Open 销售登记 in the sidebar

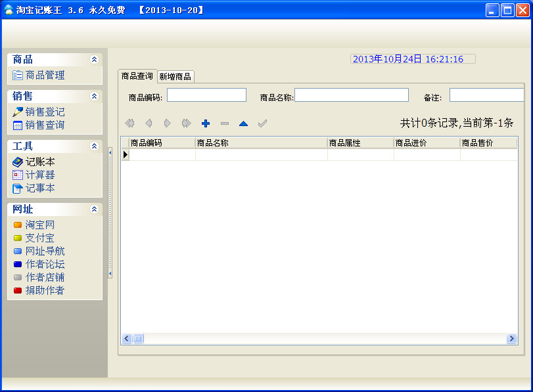(45, 112)
